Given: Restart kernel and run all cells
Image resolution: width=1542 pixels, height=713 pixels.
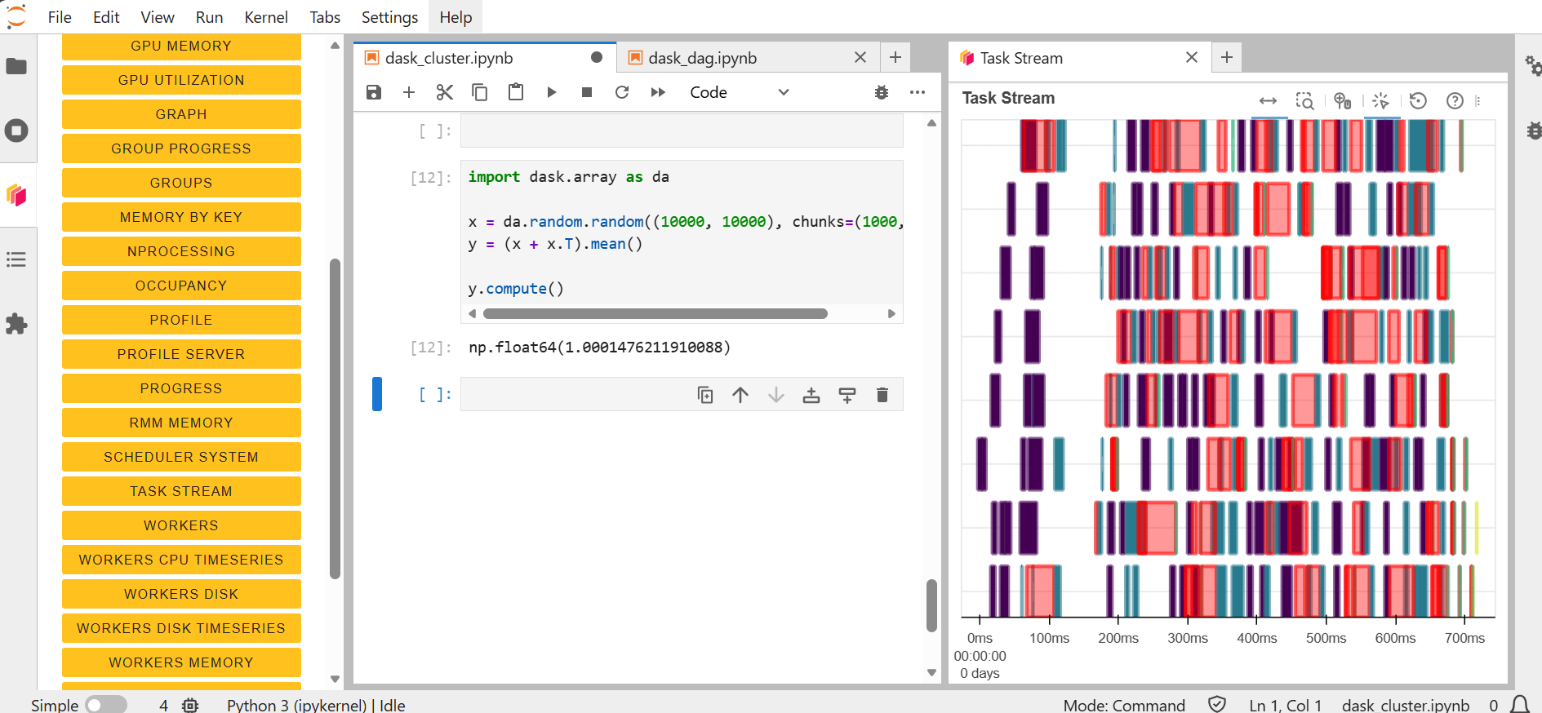Looking at the screenshot, I should pos(658,92).
